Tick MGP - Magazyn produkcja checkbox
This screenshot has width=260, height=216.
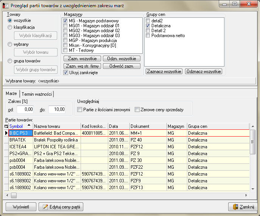(x=65, y=40)
